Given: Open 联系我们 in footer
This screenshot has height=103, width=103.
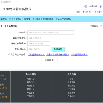Looking at the screenshot, I should click(x=31, y=82).
